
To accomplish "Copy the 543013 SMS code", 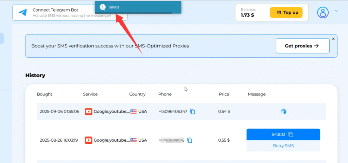I will [x=291, y=135].
